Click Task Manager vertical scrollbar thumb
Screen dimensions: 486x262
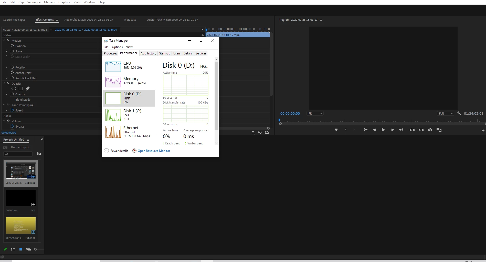pos(217,96)
